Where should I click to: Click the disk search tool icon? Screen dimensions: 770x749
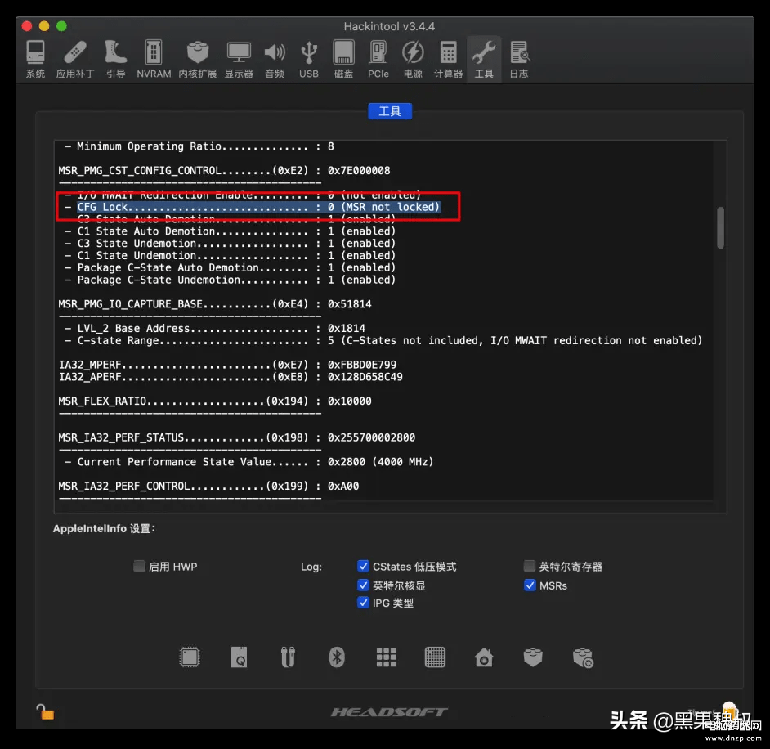pos(240,657)
